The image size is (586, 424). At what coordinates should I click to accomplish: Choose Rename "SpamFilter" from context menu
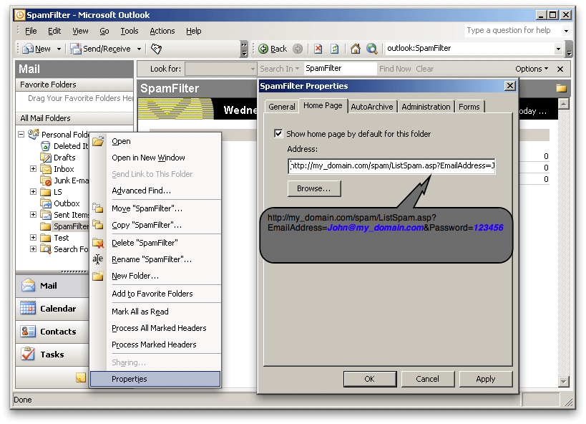[x=151, y=259]
